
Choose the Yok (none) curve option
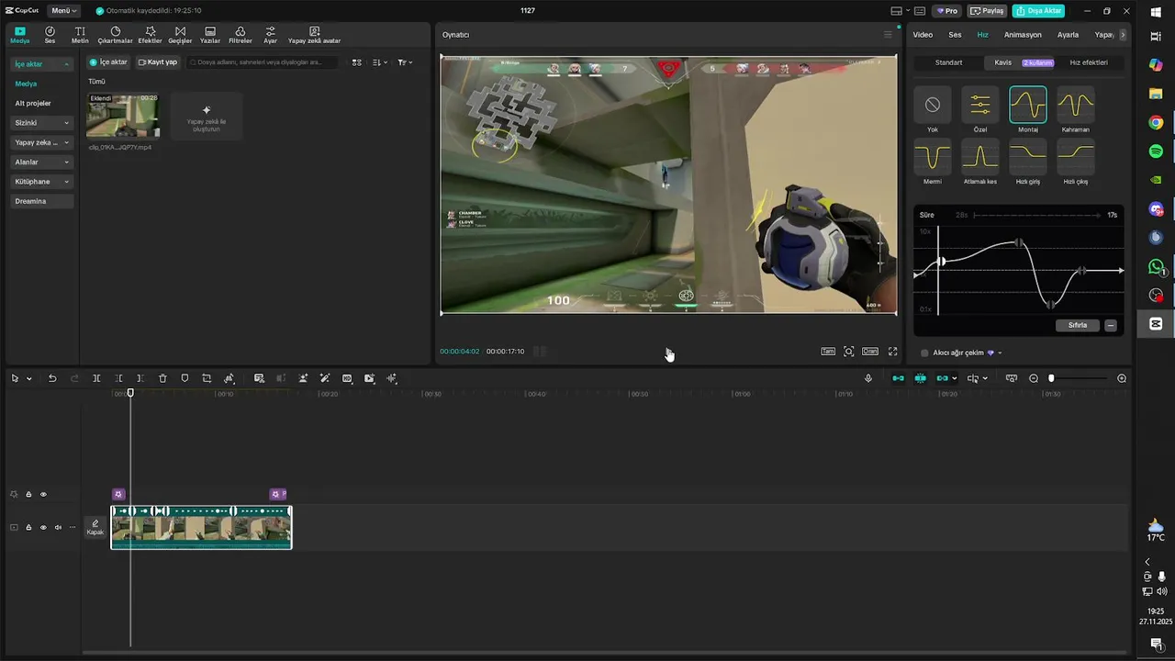tap(933, 109)
